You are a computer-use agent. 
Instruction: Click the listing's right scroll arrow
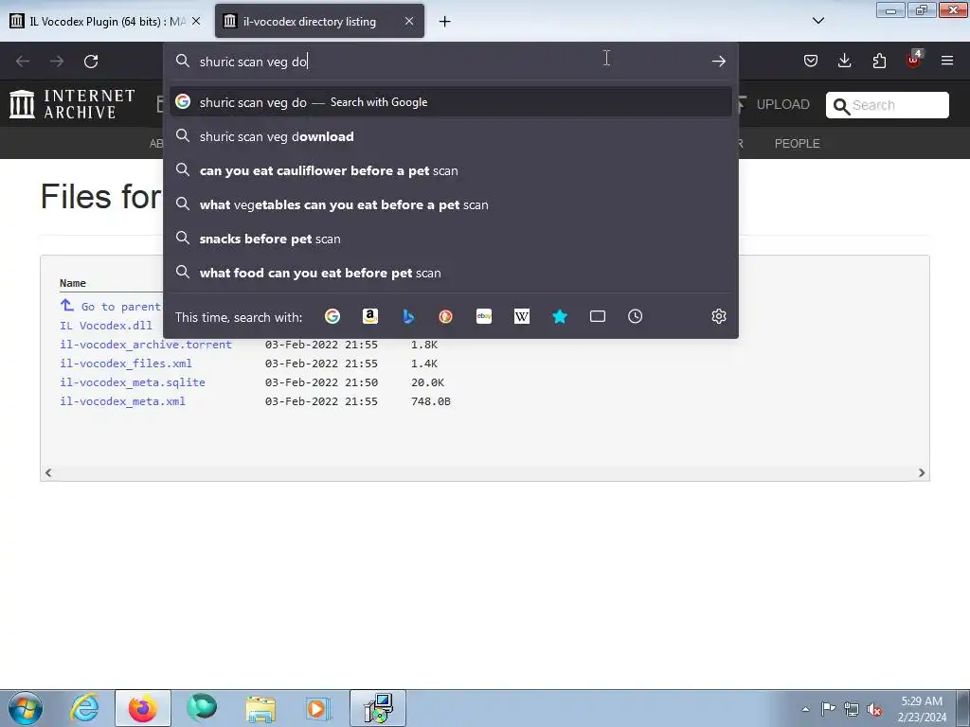click(x=921, y=473)
